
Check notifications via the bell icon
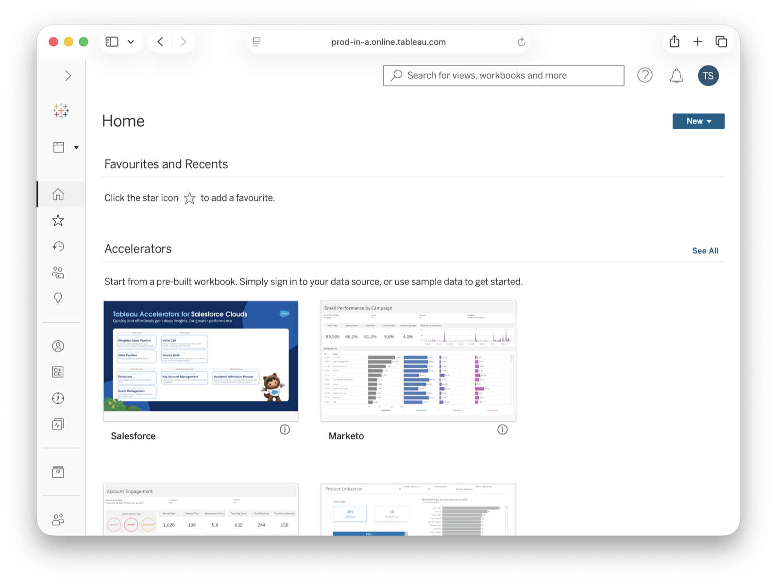click(x=676, y=75)
